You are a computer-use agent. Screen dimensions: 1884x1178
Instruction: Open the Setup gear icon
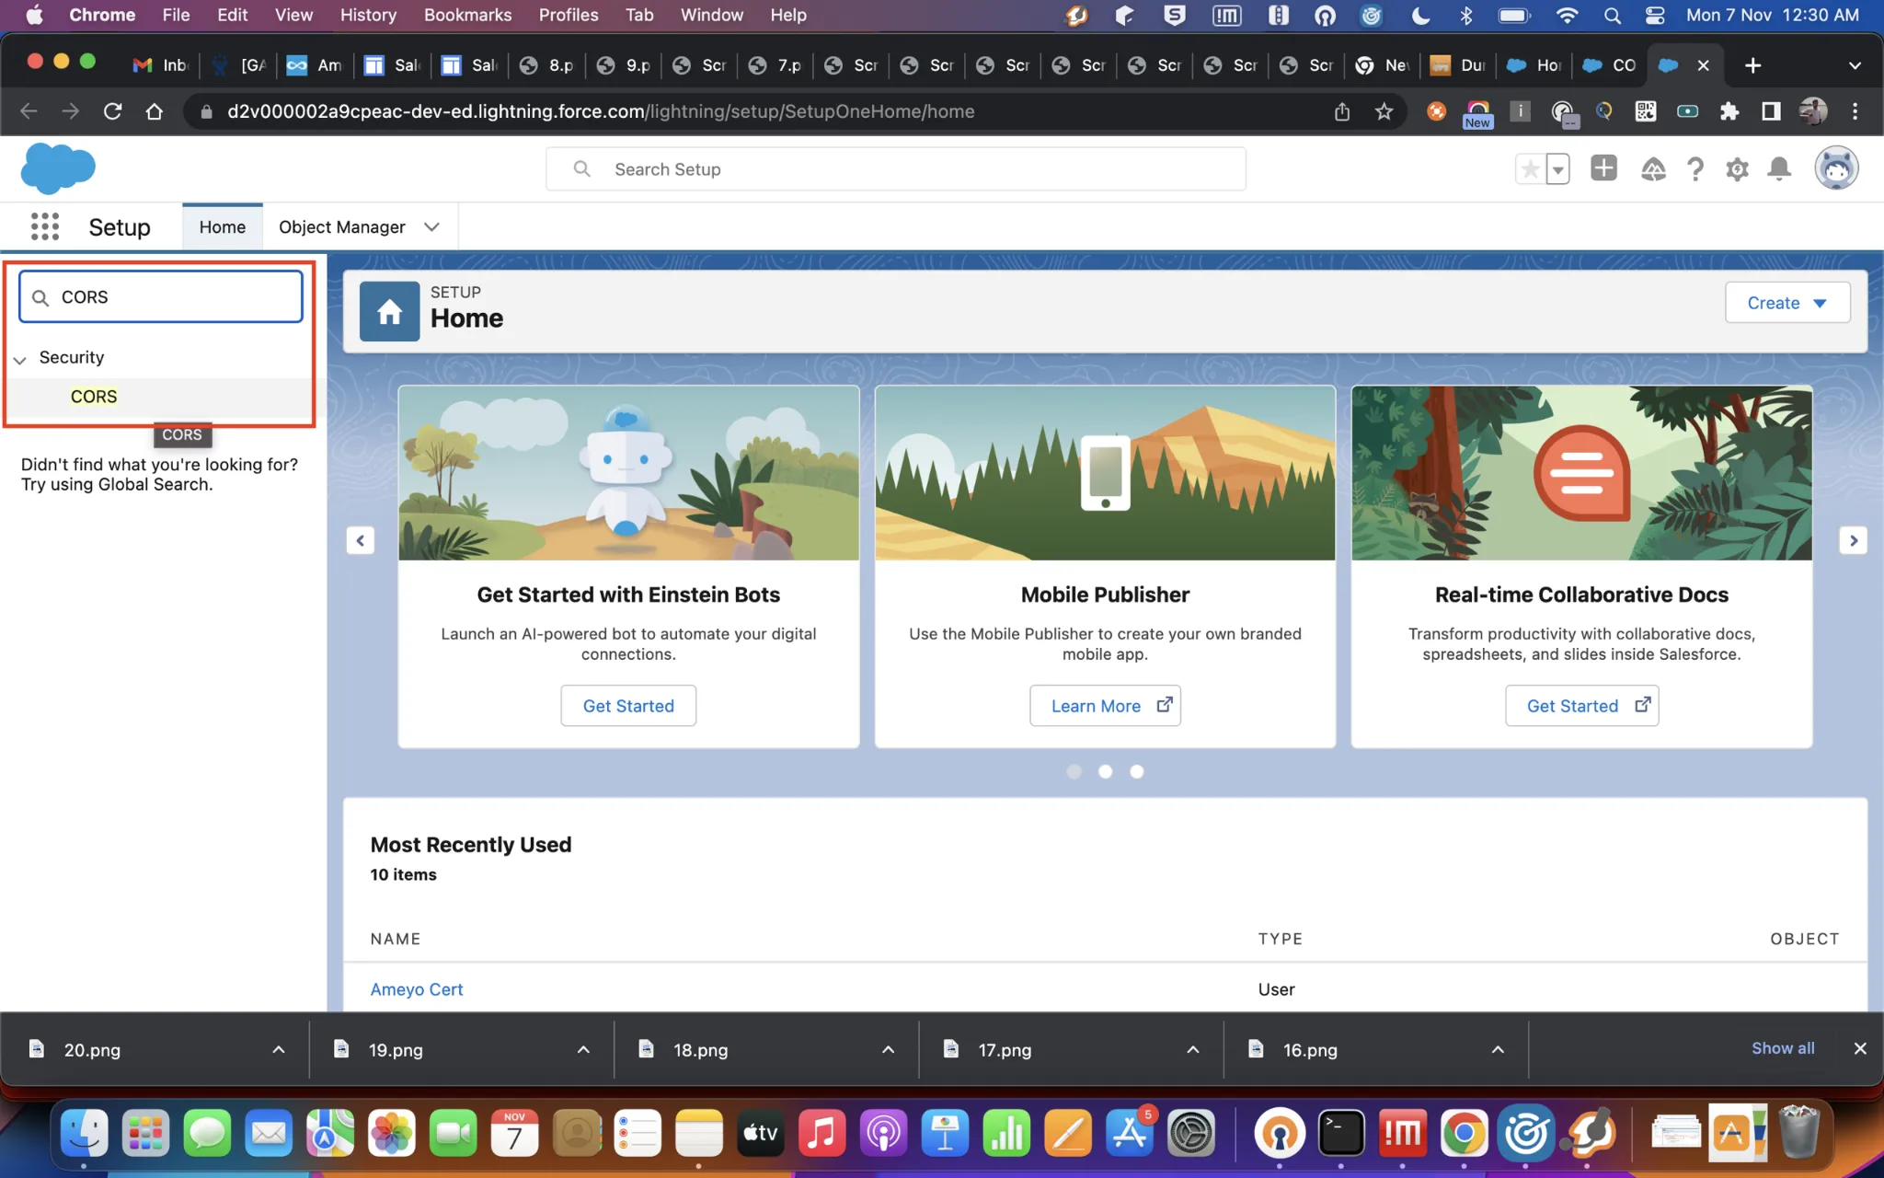[1737, 169]
